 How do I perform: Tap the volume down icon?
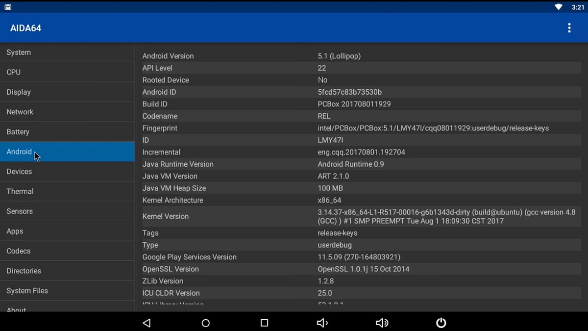click(322, 323)
